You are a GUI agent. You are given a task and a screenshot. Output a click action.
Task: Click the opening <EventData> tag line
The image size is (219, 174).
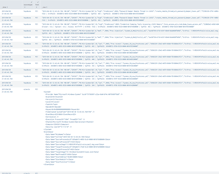tap(48, 132)
